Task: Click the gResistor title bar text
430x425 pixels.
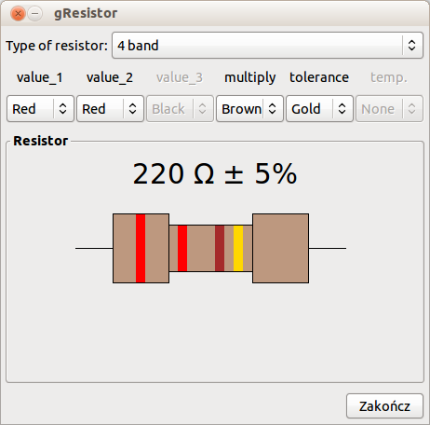Action: click(86, 14)
